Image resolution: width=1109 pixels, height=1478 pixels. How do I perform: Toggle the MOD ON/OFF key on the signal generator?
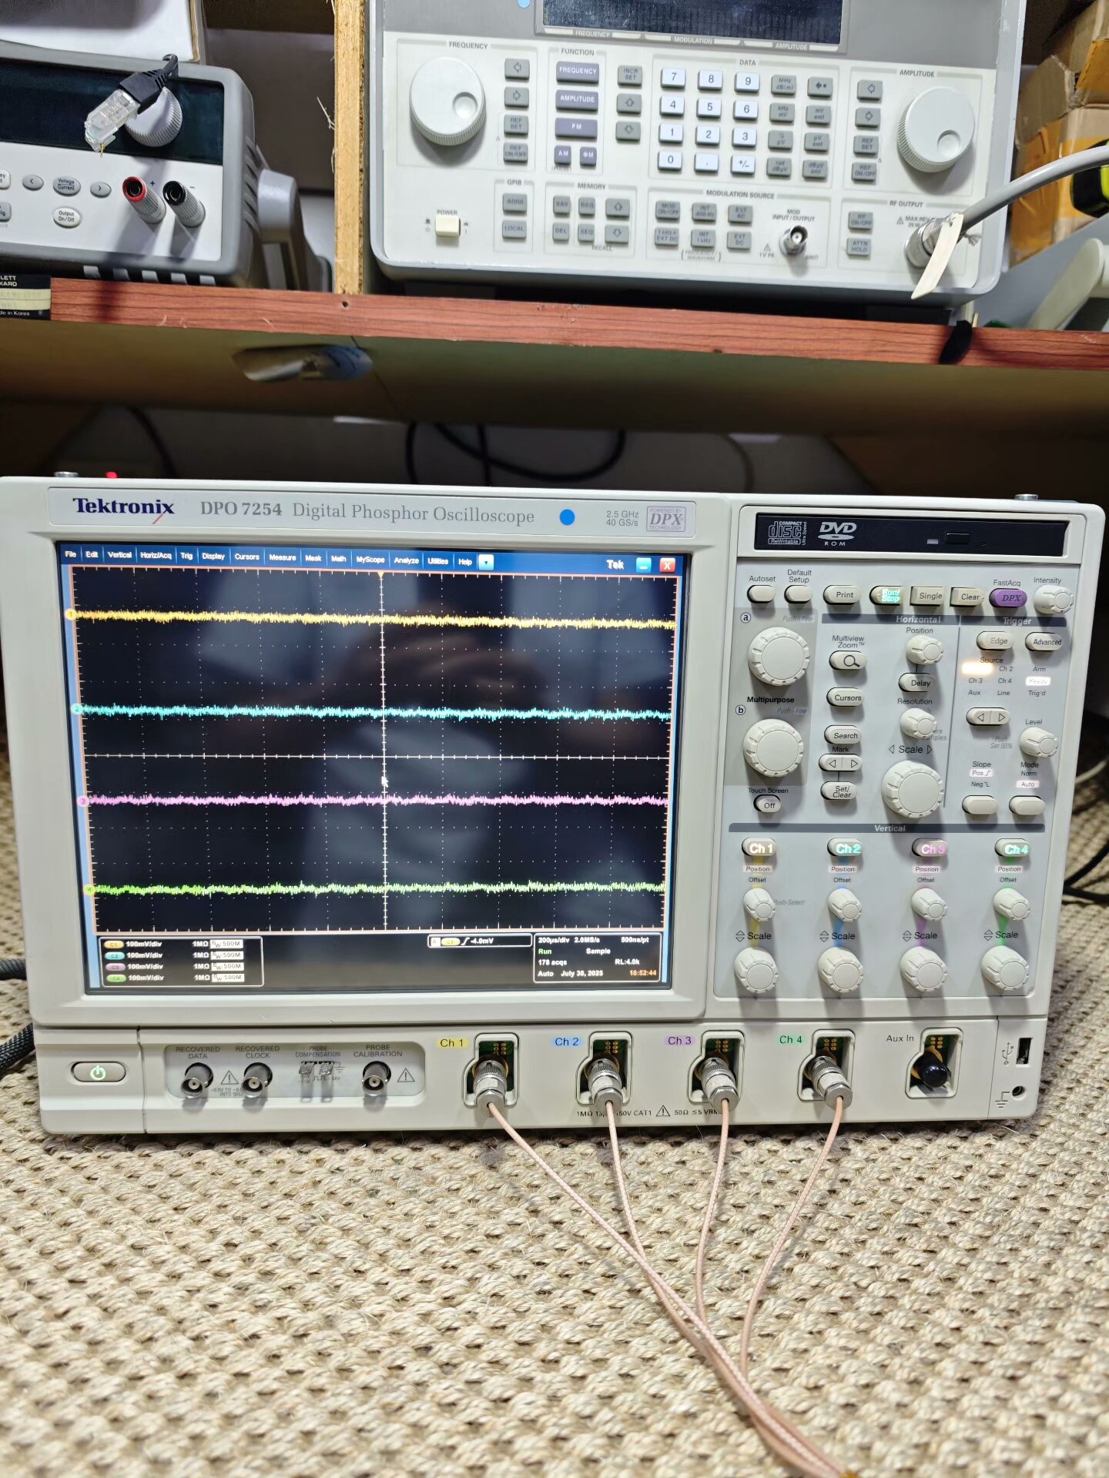point(668,210)
